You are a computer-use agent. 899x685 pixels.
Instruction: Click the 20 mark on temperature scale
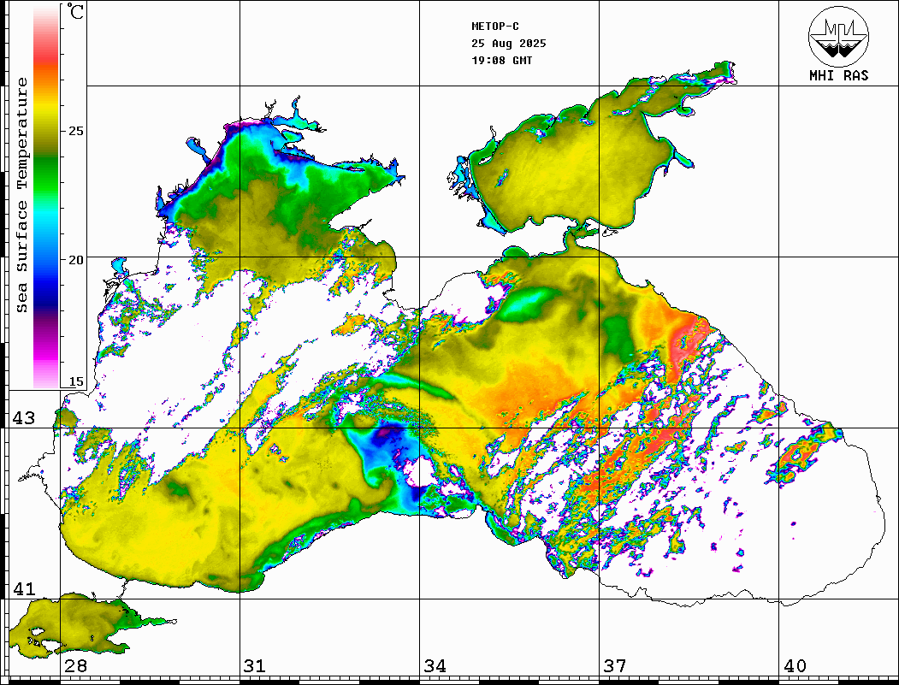[75, 260]
